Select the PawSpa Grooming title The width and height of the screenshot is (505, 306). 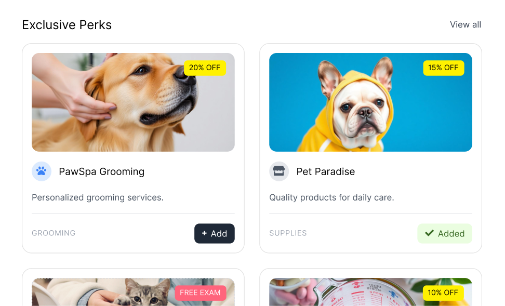click(x=101, y=171)
